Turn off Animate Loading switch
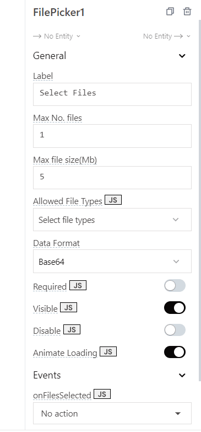 click(x=175, y=352)
